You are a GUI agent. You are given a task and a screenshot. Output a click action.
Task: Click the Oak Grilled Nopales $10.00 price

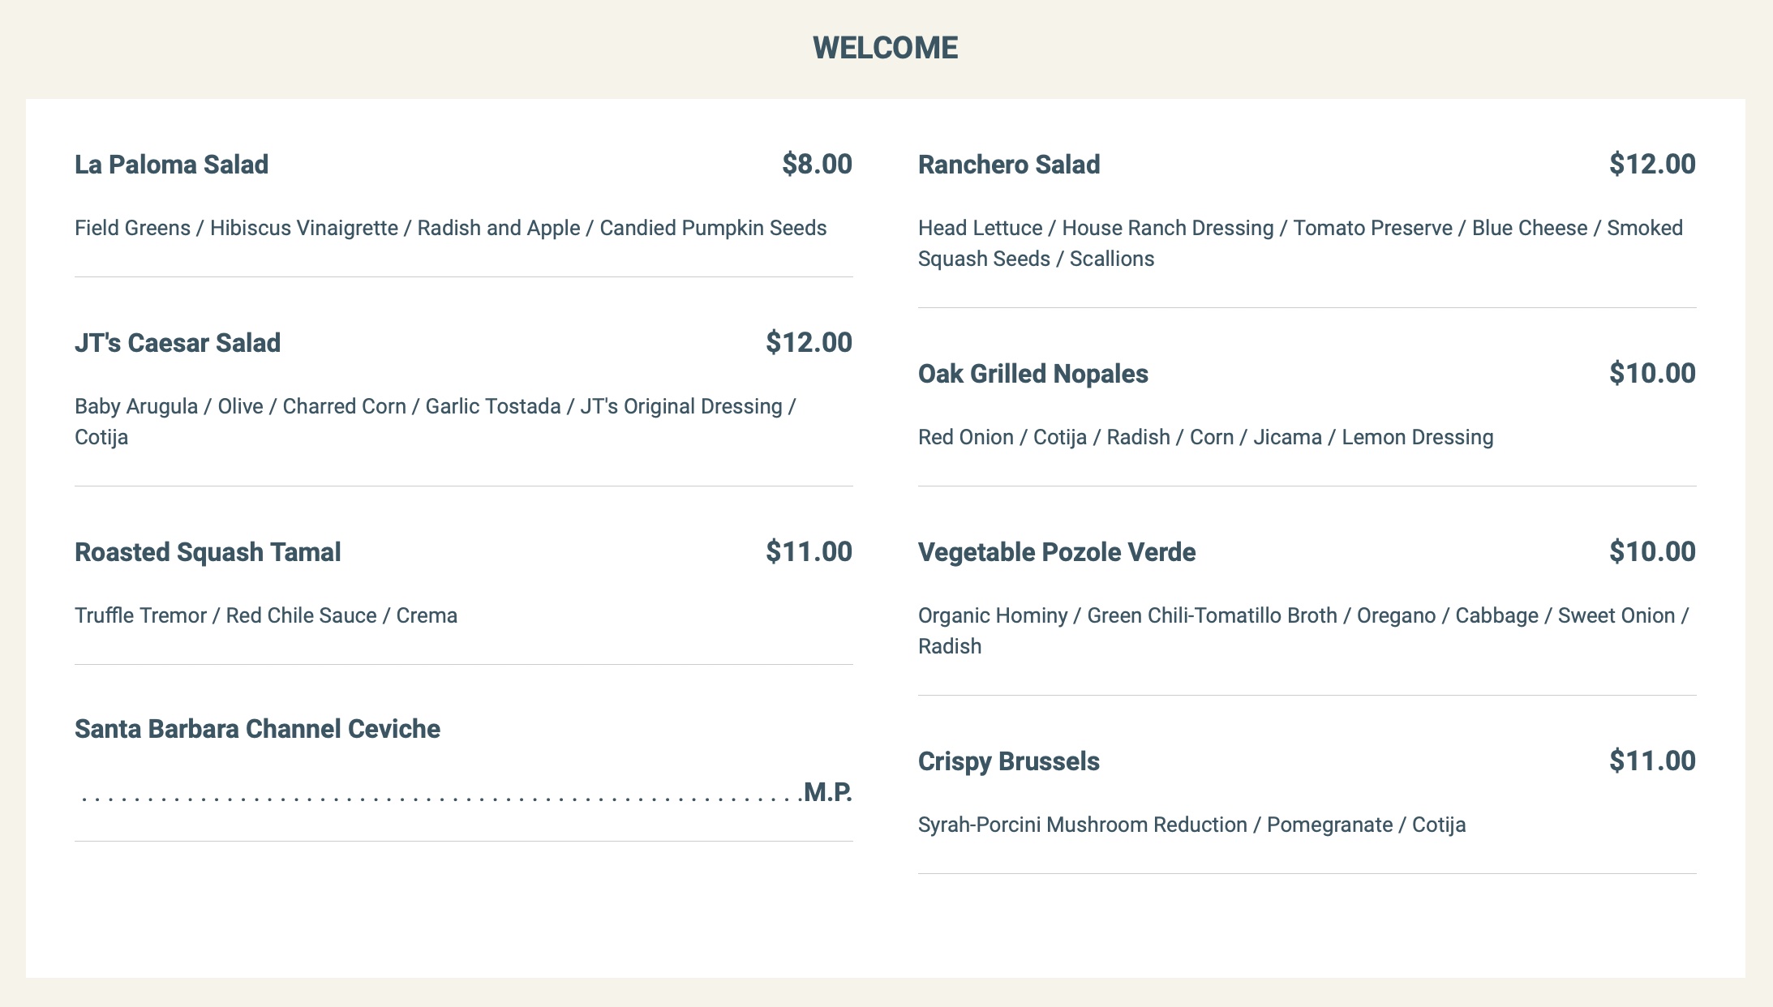(1652, 374)
